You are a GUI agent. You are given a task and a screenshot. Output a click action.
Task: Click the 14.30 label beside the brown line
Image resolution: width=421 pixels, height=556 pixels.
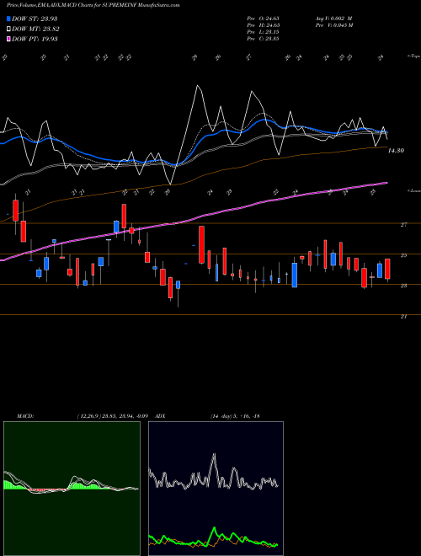(396, 151)
